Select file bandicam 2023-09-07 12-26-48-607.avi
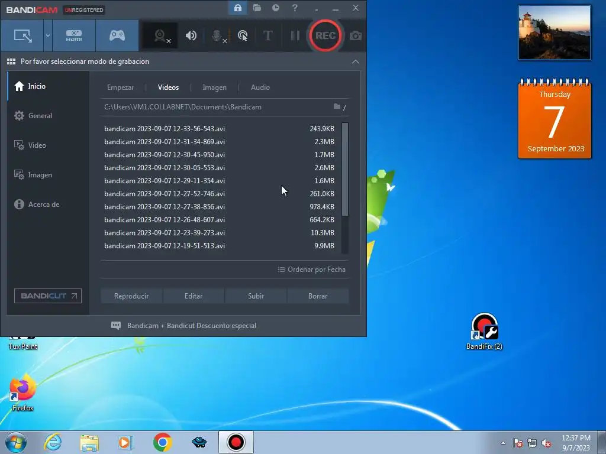606x454 pixels. 219,220
